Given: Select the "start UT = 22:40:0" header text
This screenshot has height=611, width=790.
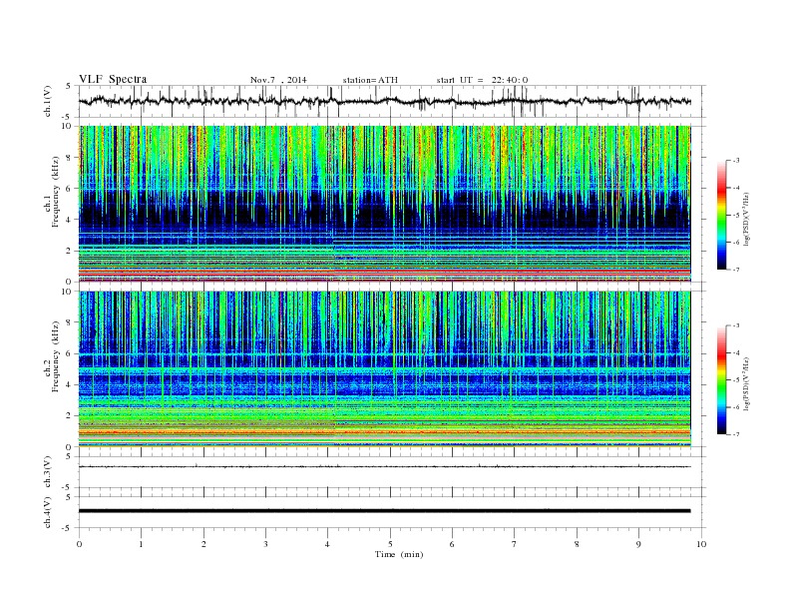Looking at the screenshot, I should tap(482, 80).
